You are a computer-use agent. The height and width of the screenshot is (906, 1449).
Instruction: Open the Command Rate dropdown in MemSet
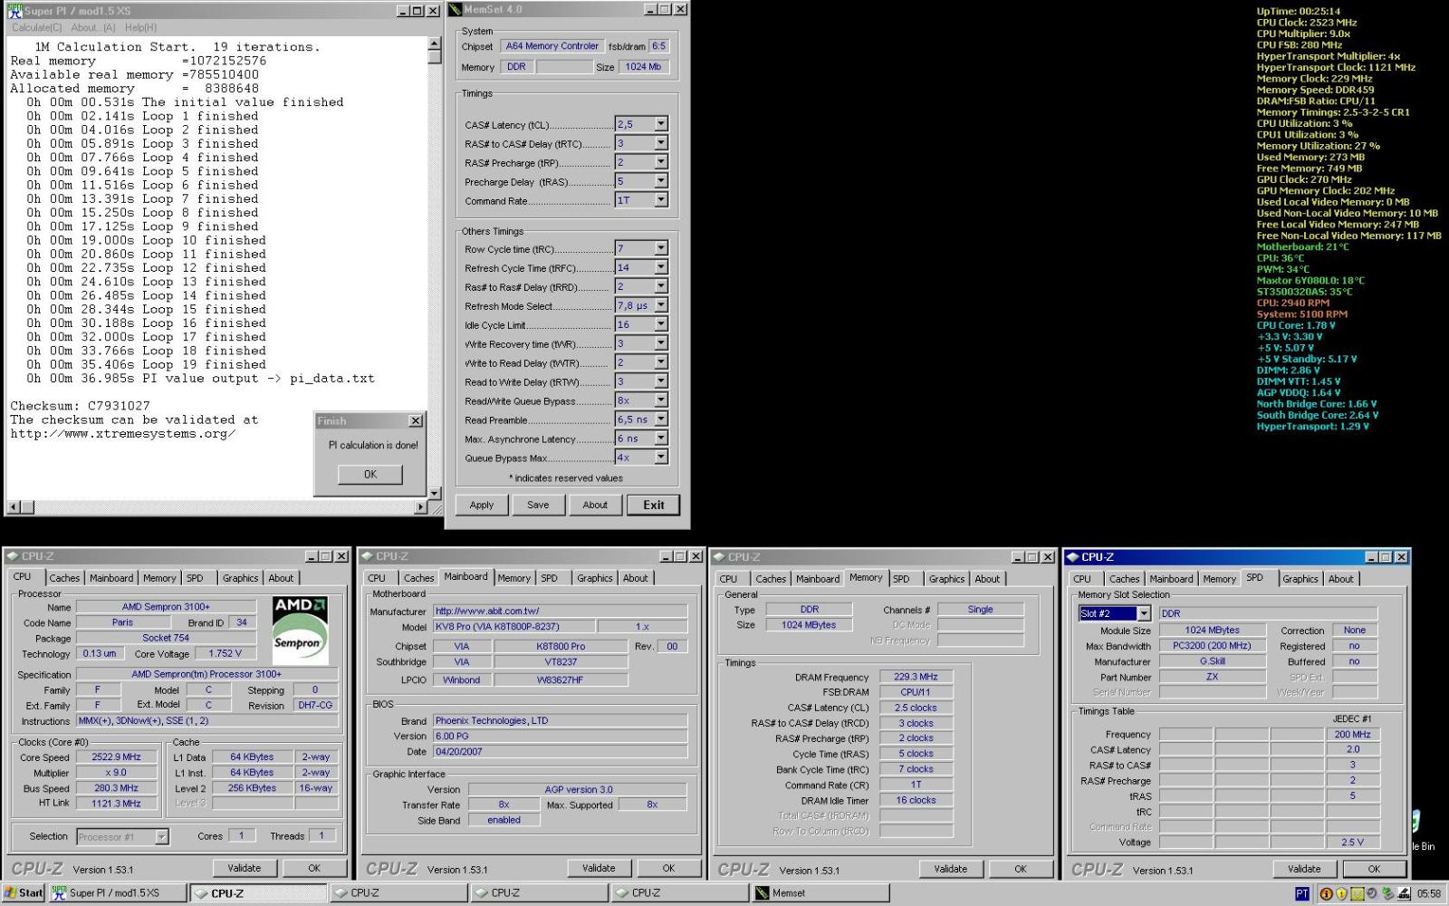pos(661,200)
